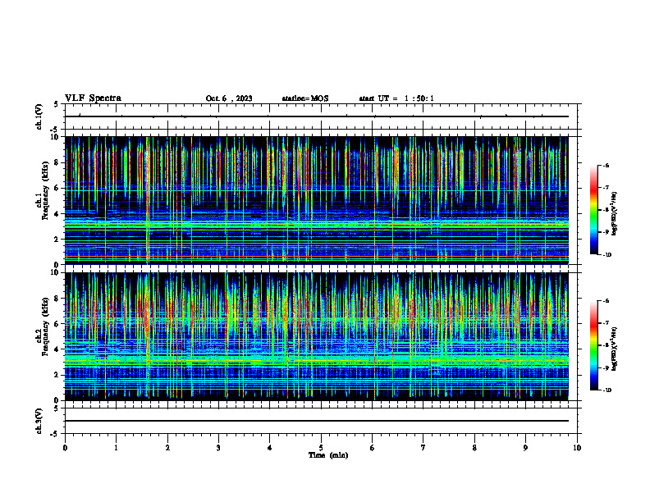Click the time axis tick label '8'
The image size is (650, 502).
(x=474, y=448)
